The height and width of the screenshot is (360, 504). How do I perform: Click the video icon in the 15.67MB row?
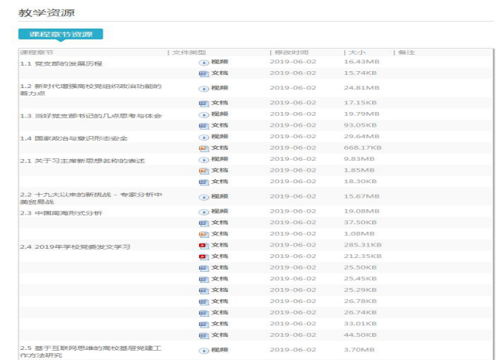204,196
